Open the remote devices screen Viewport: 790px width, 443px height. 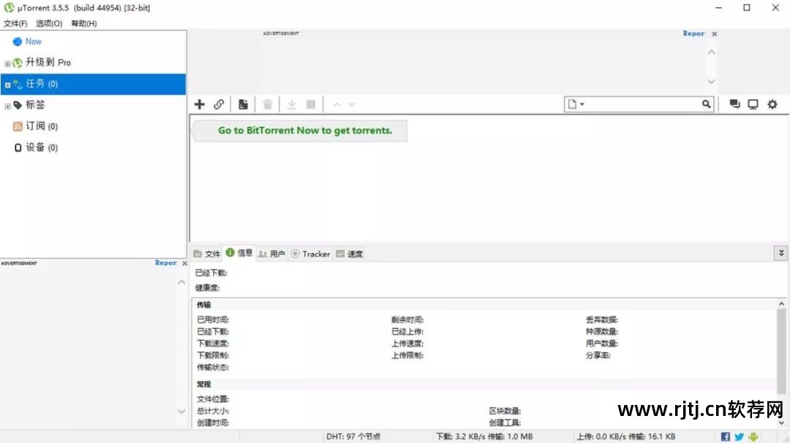pos(753,104)
